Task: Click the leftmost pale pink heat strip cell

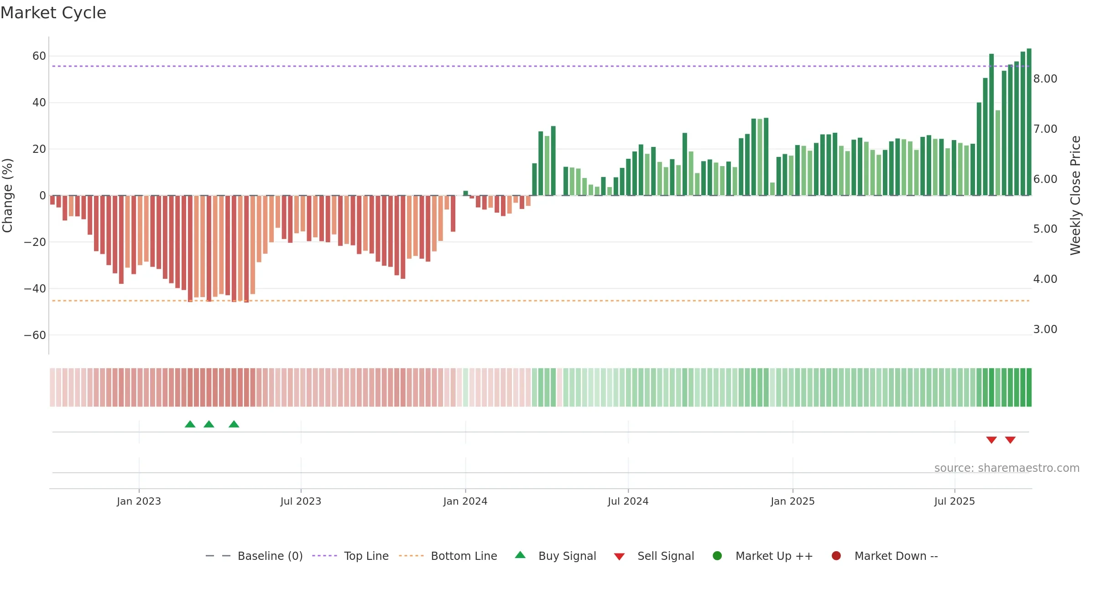Action: click(x=52, y=387)
